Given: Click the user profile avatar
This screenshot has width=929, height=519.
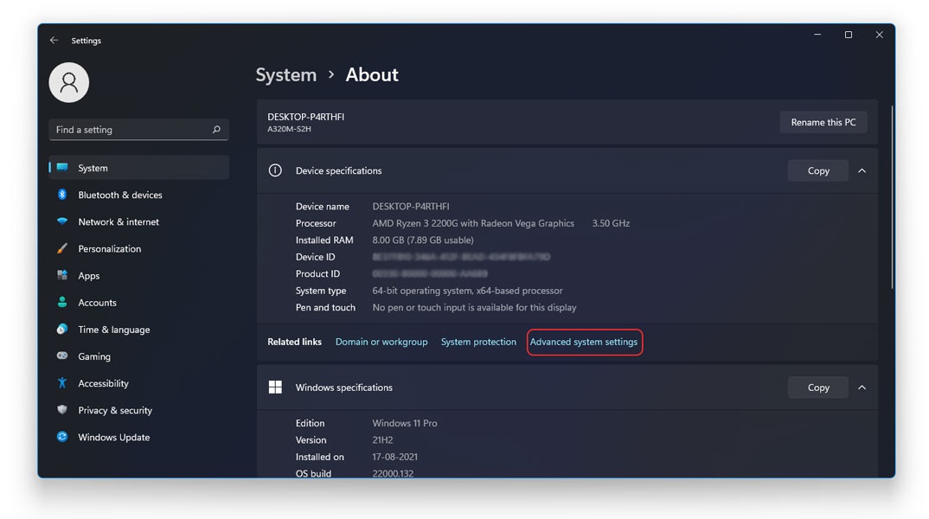Looking at the screenshot, I should tap(69, 82).
